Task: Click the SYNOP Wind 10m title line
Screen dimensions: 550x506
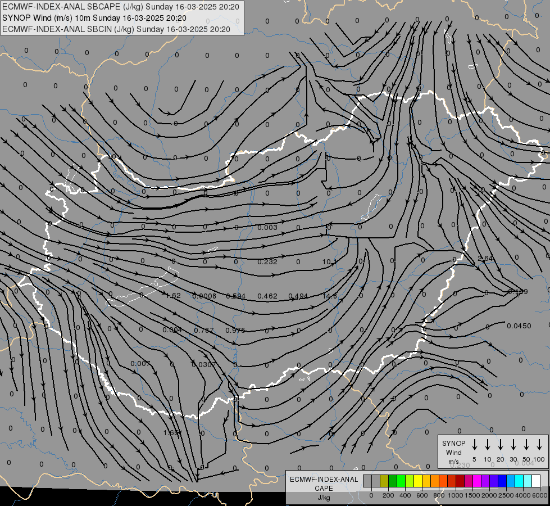Action: [x=94, y=18]
